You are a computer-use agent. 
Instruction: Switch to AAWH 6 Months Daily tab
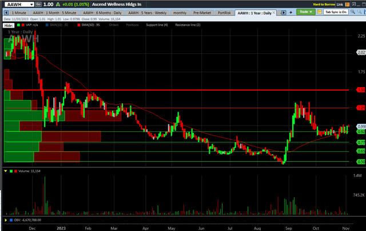[x=102, y=13]
